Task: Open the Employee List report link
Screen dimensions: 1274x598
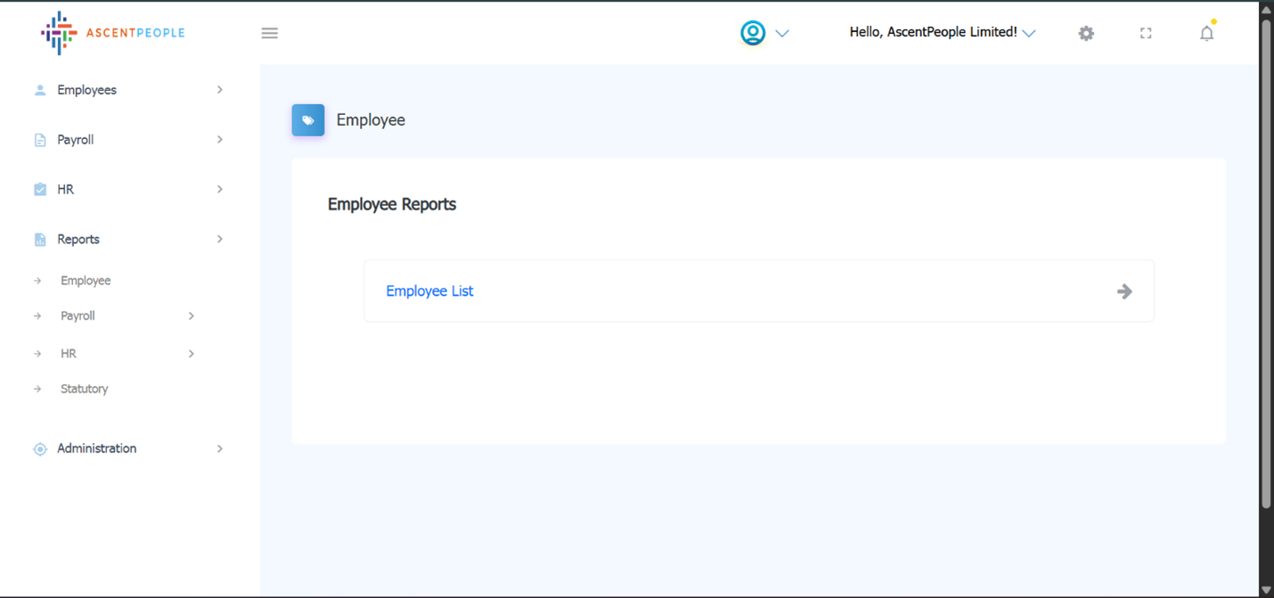Action: tap(429, 291)
